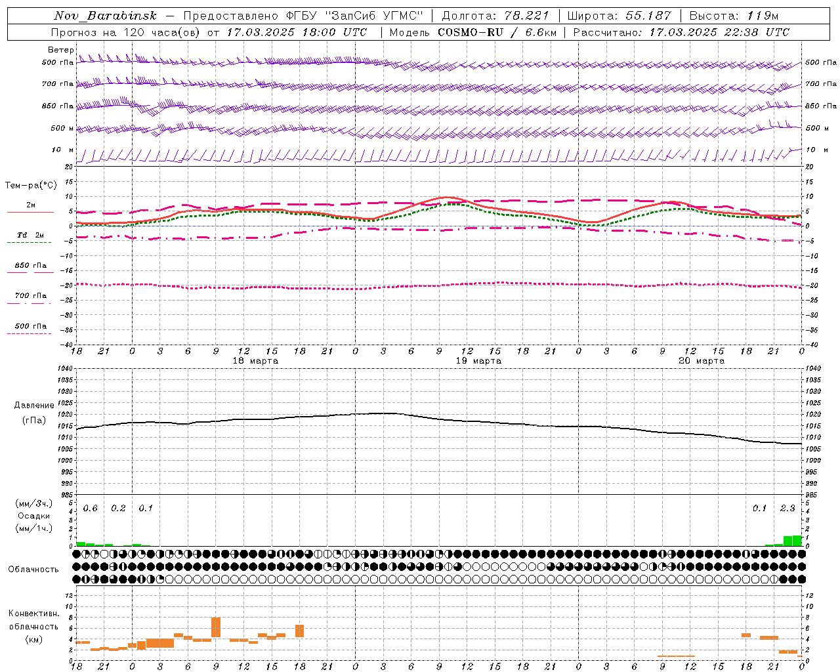Image resolution: width=840 pixels, height=672 pixels.
Task: Select 'Рассчитано: 17.03.2025 22:38 UTC' timestamp
Action: (681, 32)
